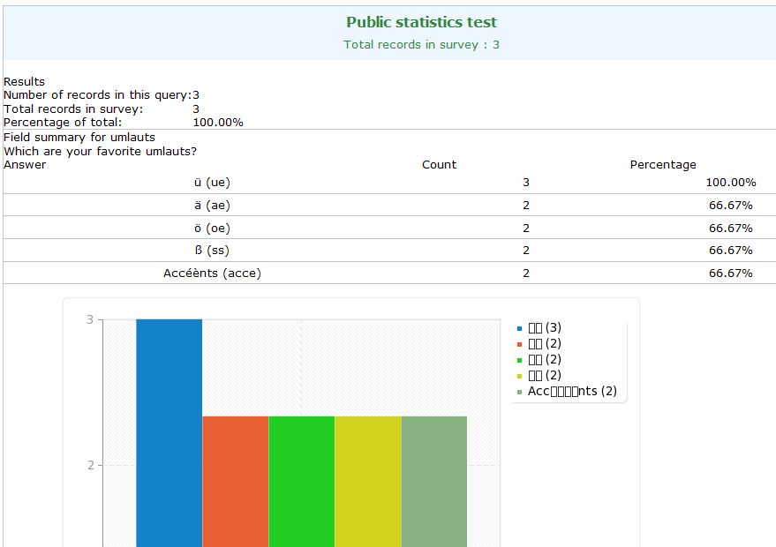776x547 pixels.
Task: Select the 'ö (oe)' answer row
Action: 212,229
